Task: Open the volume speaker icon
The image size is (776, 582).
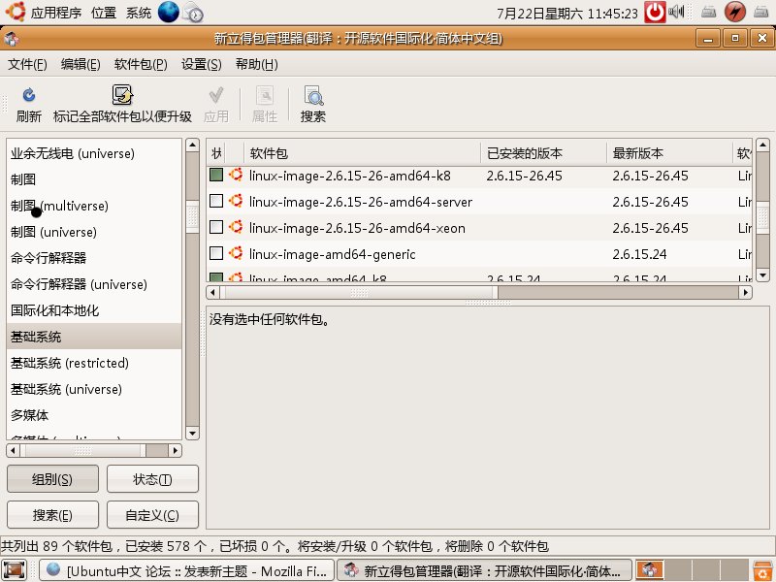Action: coord(676,12)
